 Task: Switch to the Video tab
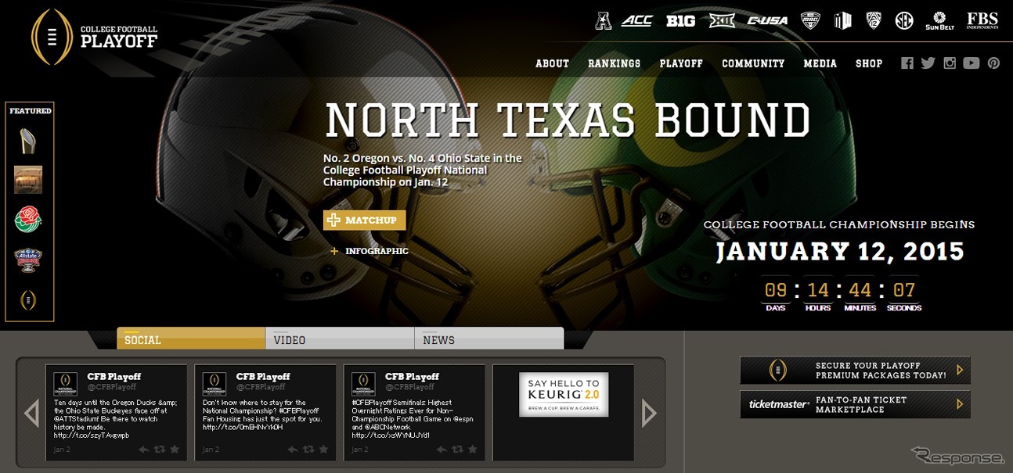339,339
